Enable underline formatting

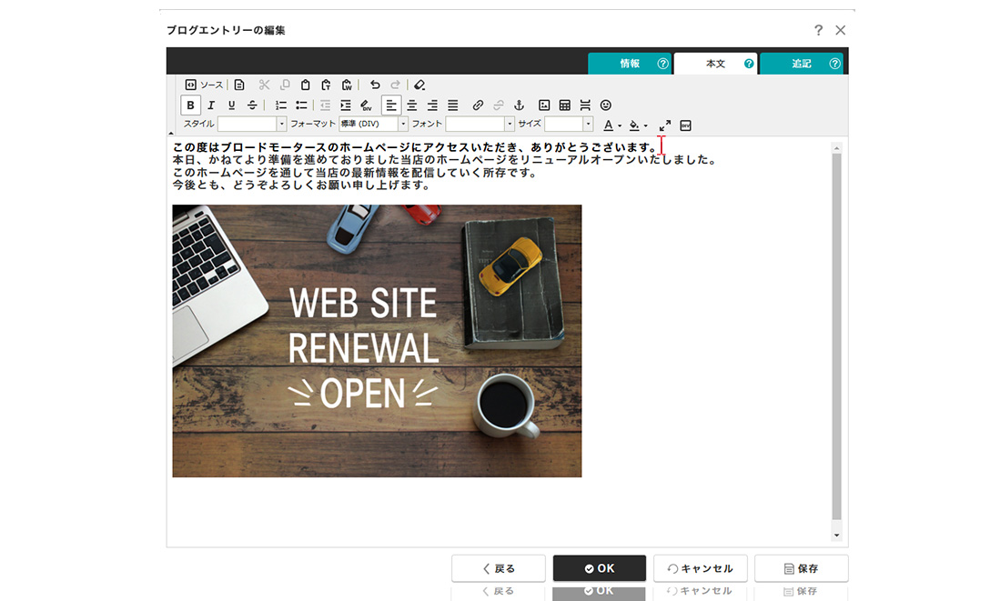(231, 105)
